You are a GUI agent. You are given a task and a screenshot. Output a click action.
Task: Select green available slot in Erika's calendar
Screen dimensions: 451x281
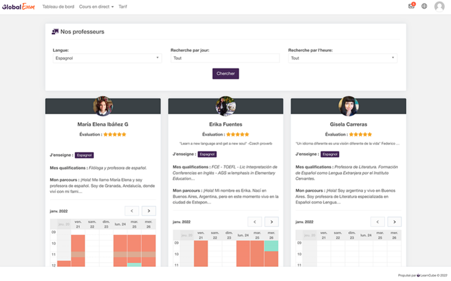(271, 246)
